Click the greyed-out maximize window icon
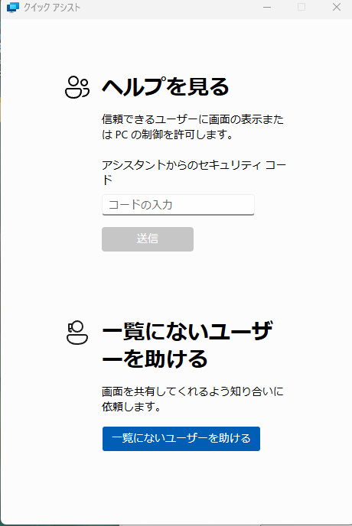352x526 pixels. click(301, 7)
